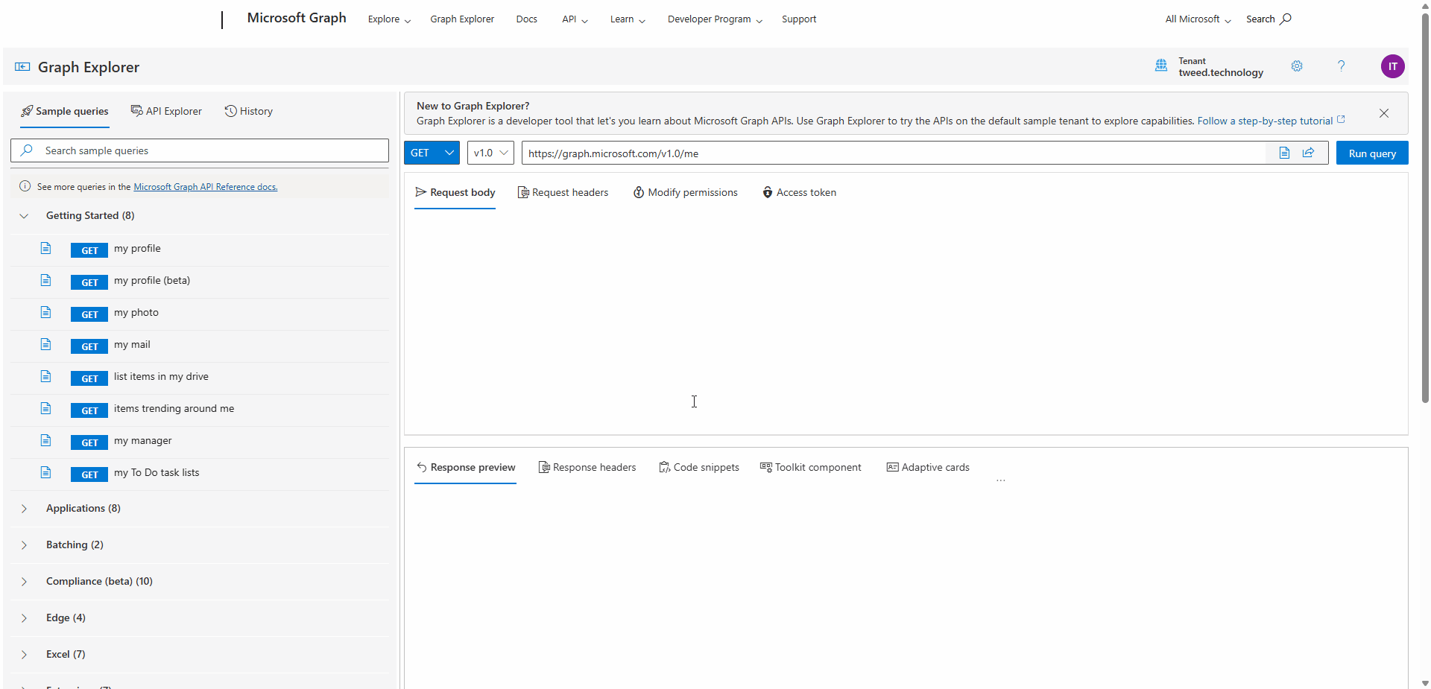Image resolution: width=1431 pixels, height=689 pixels.
Task: Open the API version dropdown showing v1.0
Action: pyautogui.click(x=490, y=153)
